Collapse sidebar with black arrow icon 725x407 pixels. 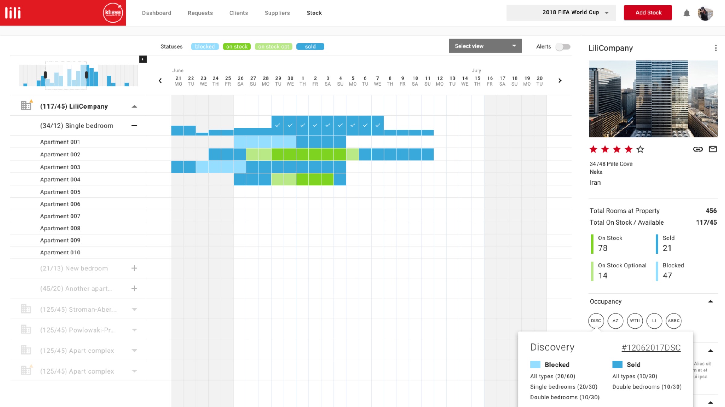143,59
